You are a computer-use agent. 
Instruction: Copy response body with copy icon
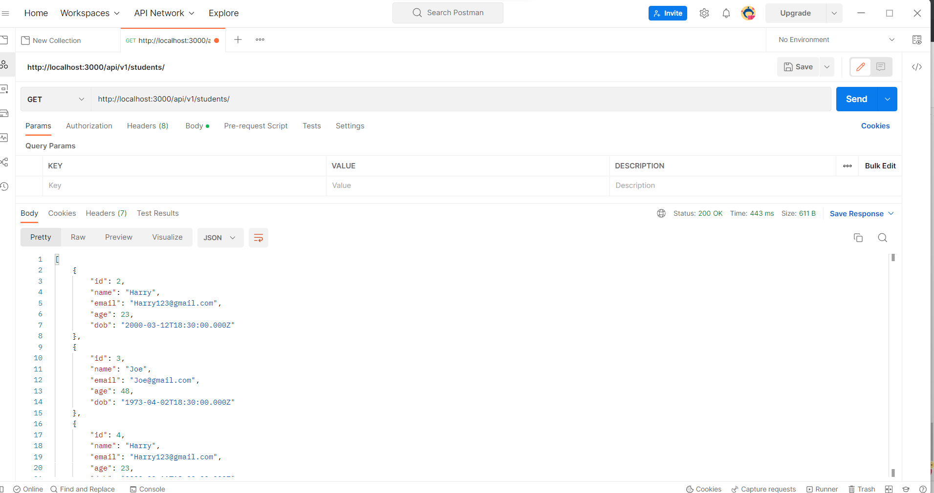coord(858,238)
